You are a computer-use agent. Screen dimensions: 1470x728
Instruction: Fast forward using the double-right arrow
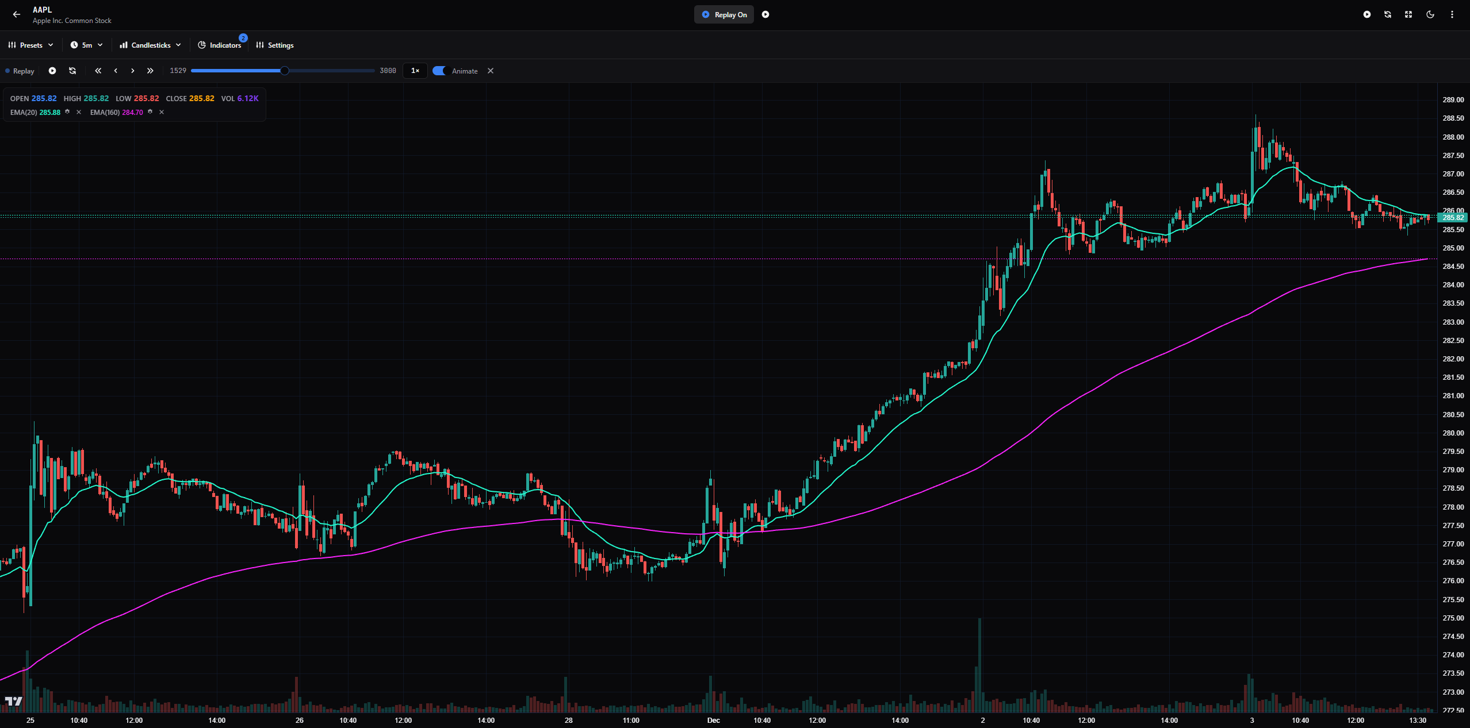click(150, 71)
